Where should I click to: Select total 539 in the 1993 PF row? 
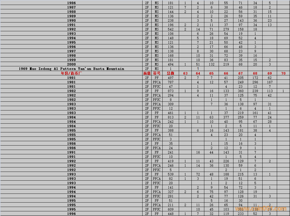[171, 174]
